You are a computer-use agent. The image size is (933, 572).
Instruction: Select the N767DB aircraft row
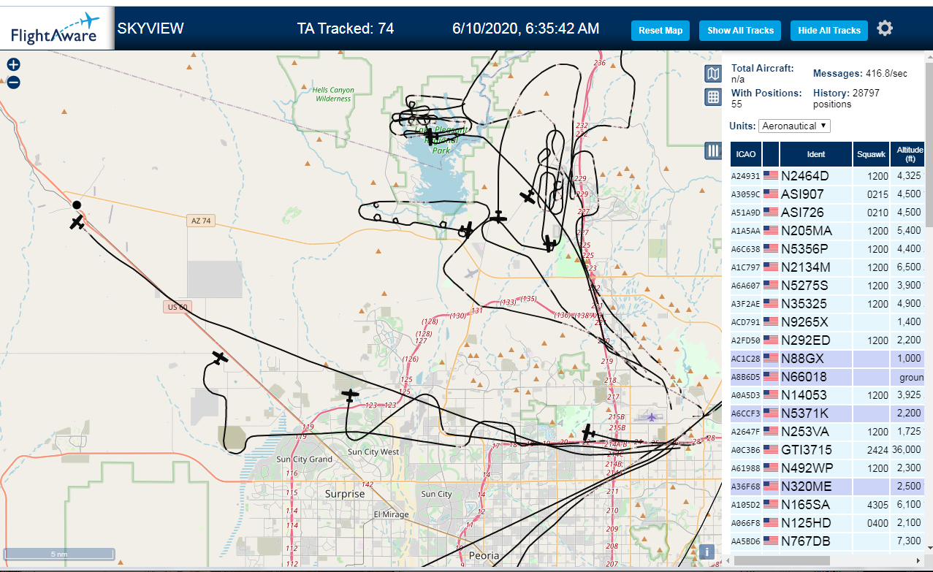[x=827, y=541]
